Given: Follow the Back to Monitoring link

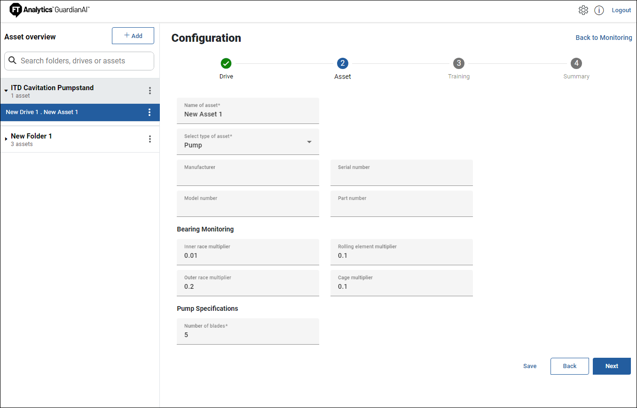Looking at the screenshot, I should coord(604,38).
